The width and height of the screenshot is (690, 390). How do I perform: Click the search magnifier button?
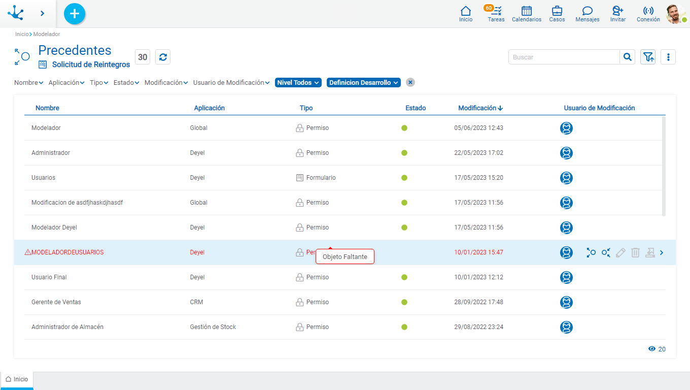click(628, 57)
